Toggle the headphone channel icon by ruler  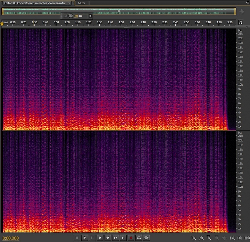[241, 22]
